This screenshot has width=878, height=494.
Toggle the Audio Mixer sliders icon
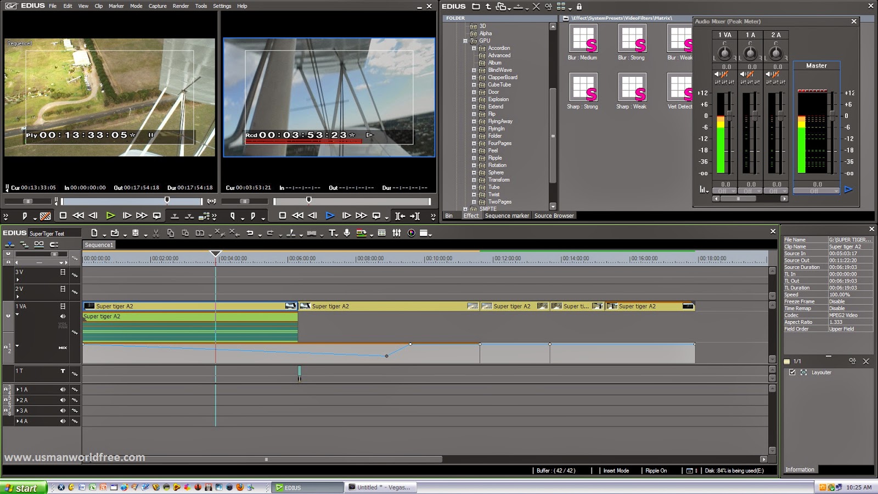[397, 233]
